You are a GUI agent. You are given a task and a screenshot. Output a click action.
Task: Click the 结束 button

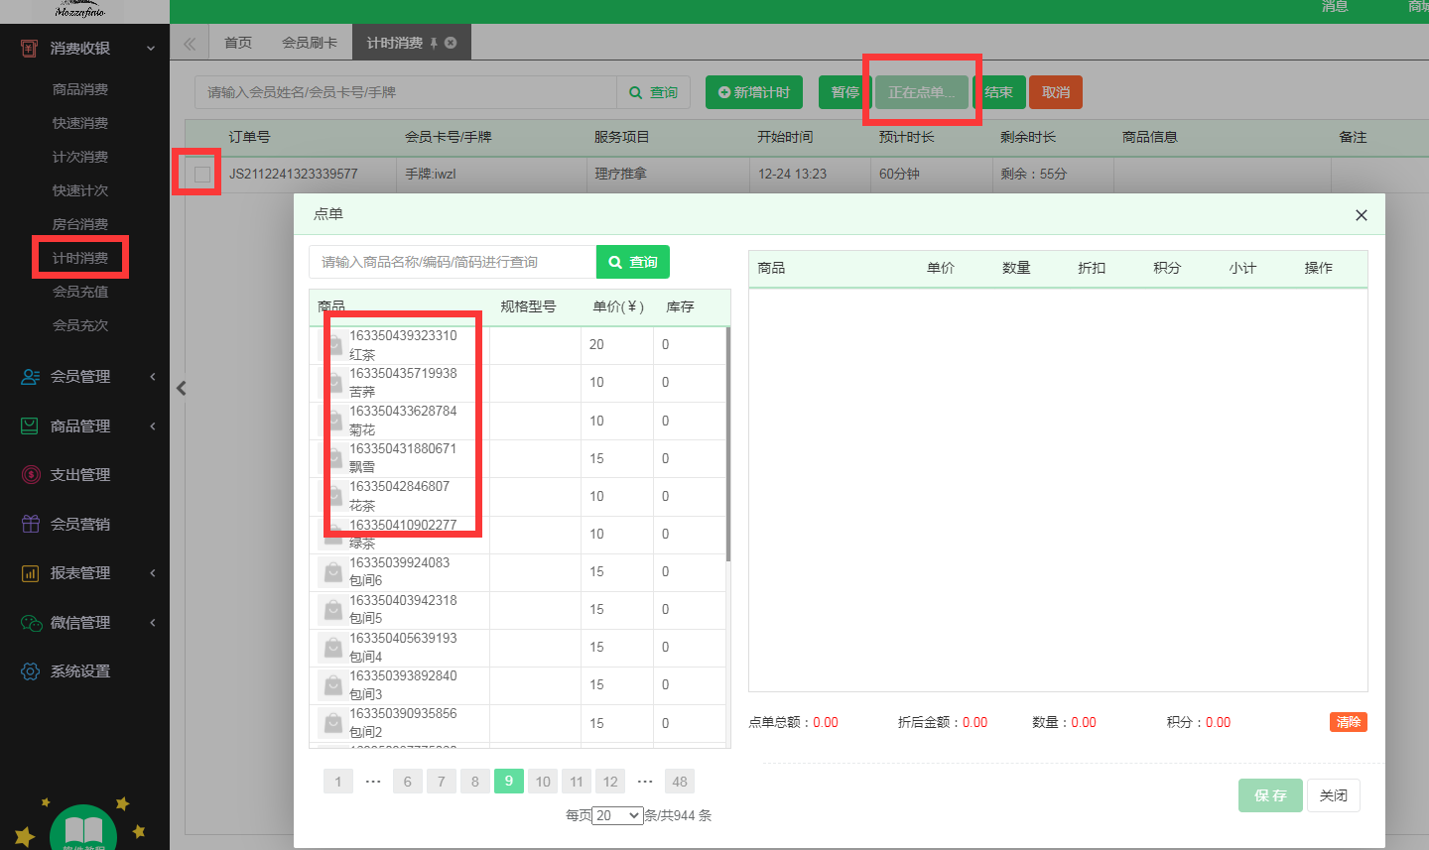tap(998, 92)
